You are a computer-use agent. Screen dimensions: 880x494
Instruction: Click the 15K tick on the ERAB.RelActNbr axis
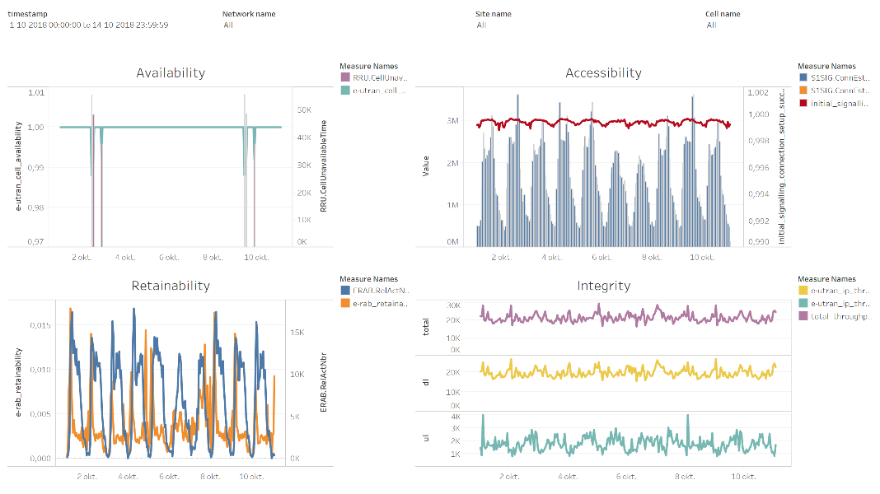point(297,333)
